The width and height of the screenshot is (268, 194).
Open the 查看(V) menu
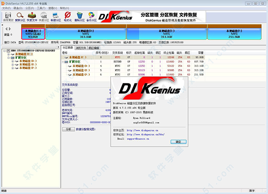53,8
